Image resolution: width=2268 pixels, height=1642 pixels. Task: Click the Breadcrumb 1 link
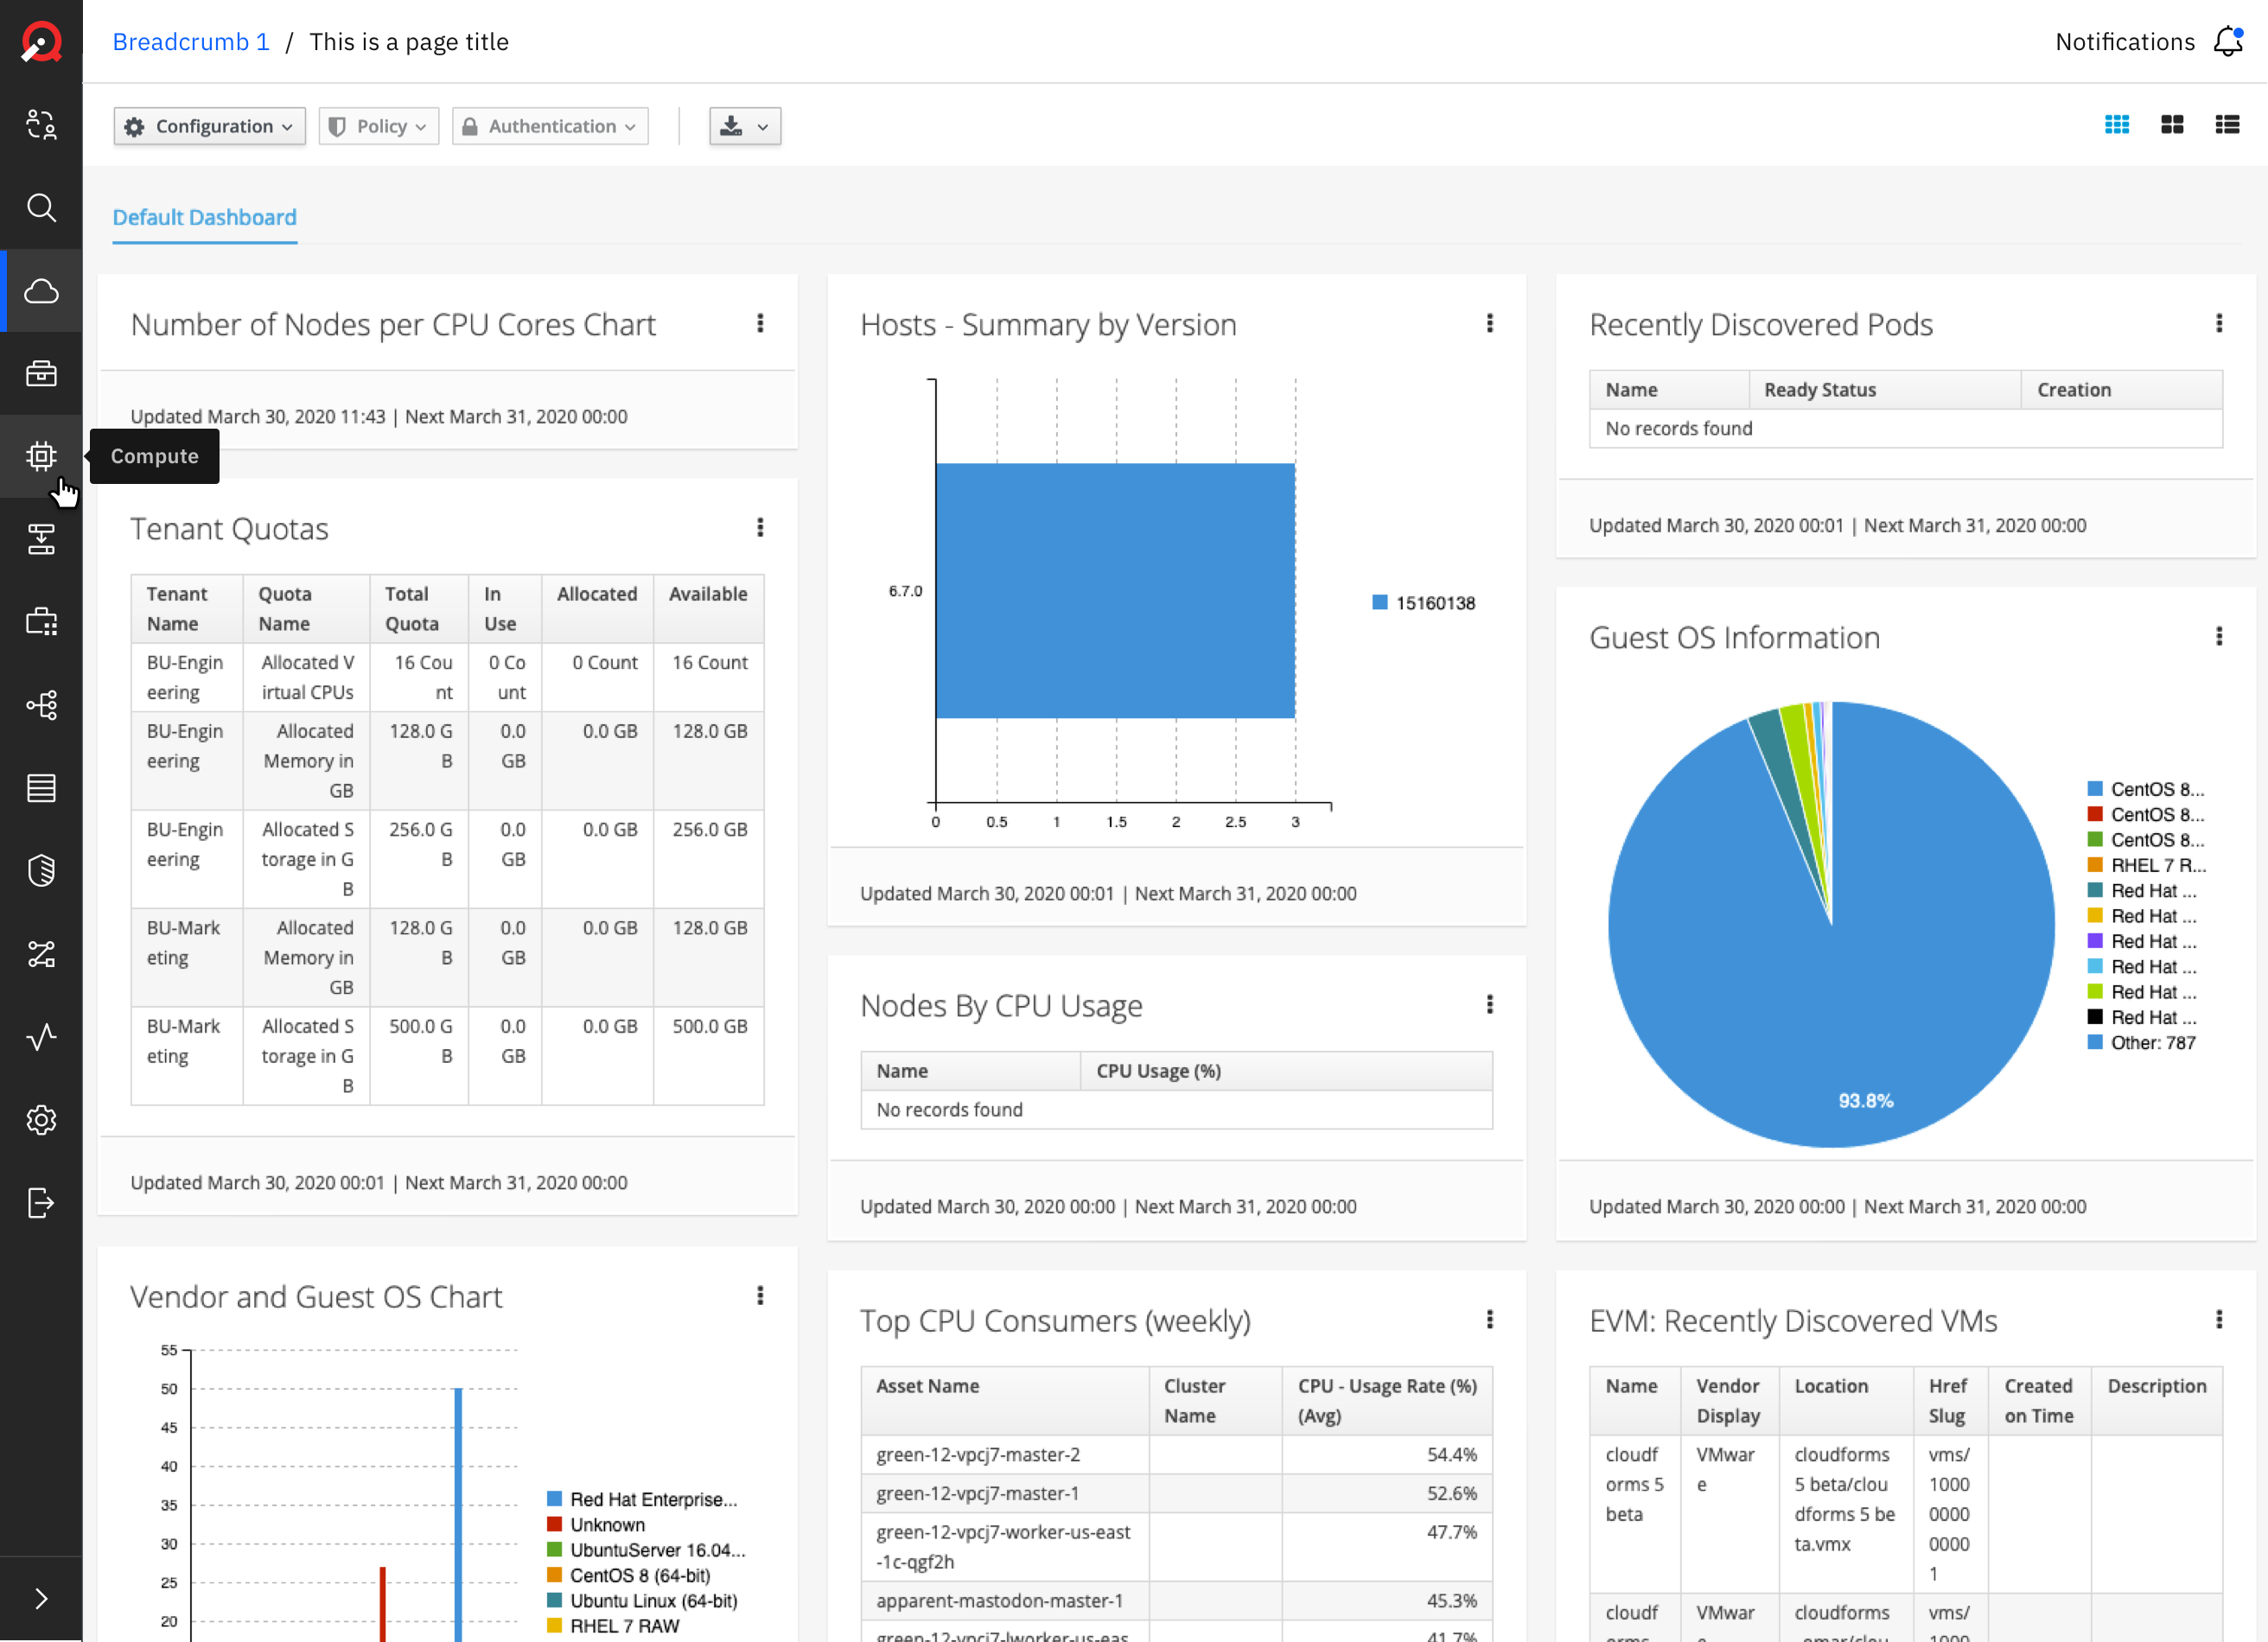[191, 42]
